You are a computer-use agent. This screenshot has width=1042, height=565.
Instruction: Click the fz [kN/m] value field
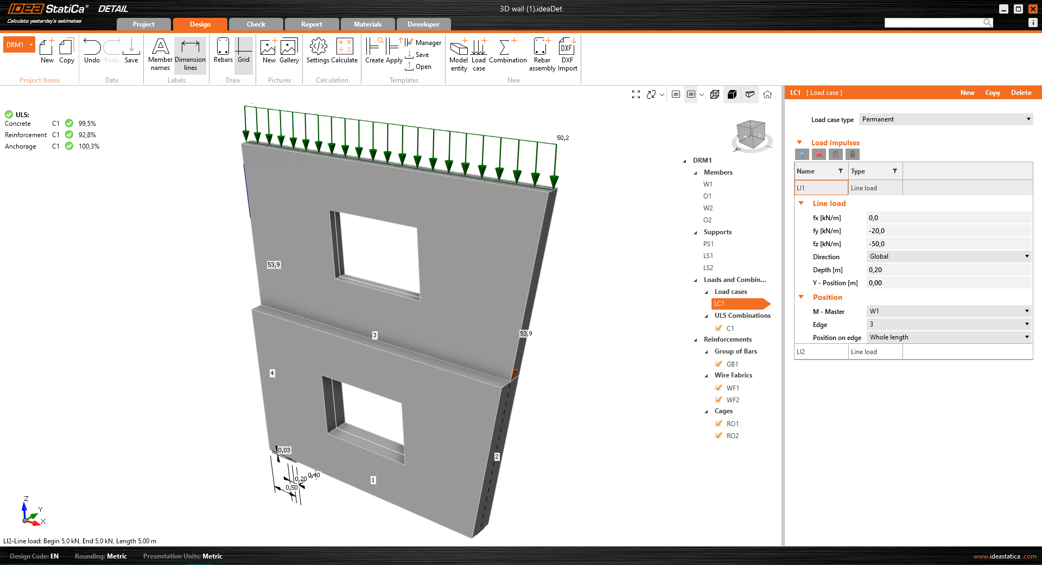(x=949, y=244)
